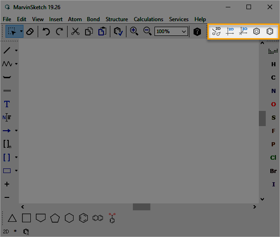
Task: Open the Calculations menu
Action: click(x=149, y=19)
